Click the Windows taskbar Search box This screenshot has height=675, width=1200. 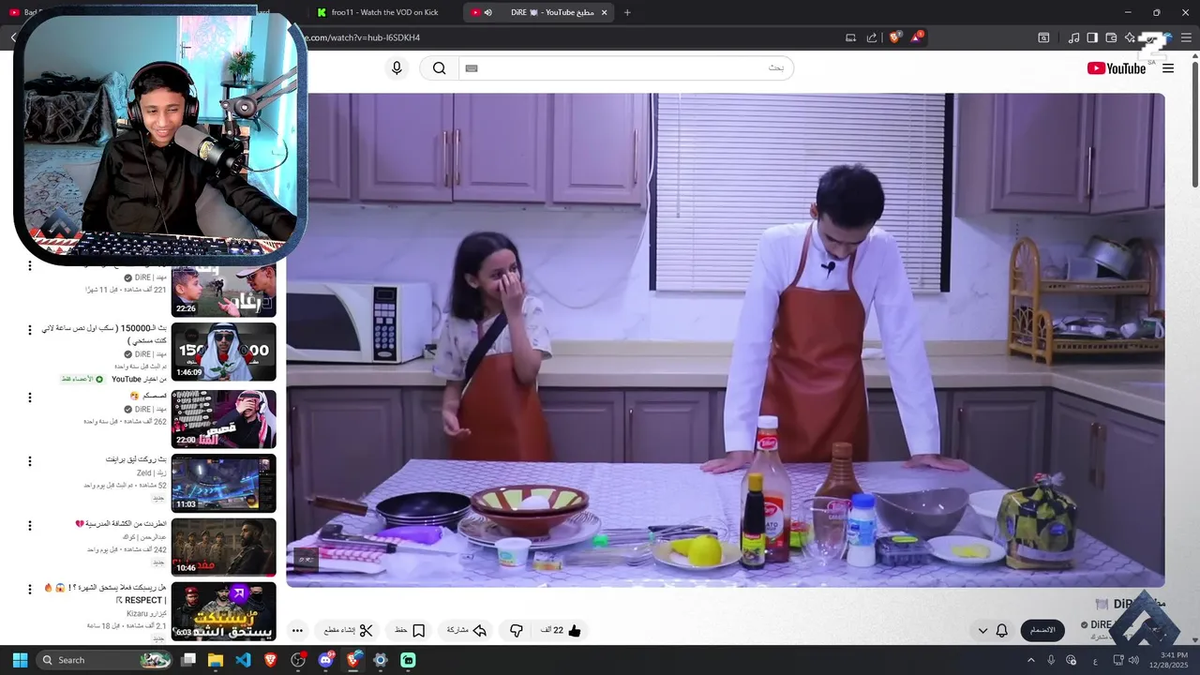[x=105, y=660]
